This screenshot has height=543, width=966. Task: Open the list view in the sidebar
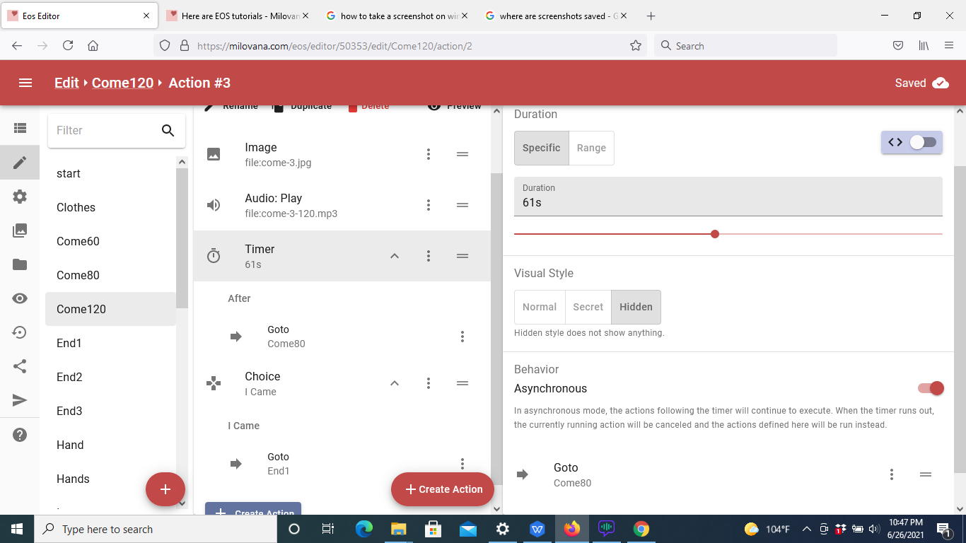[20, 128]
